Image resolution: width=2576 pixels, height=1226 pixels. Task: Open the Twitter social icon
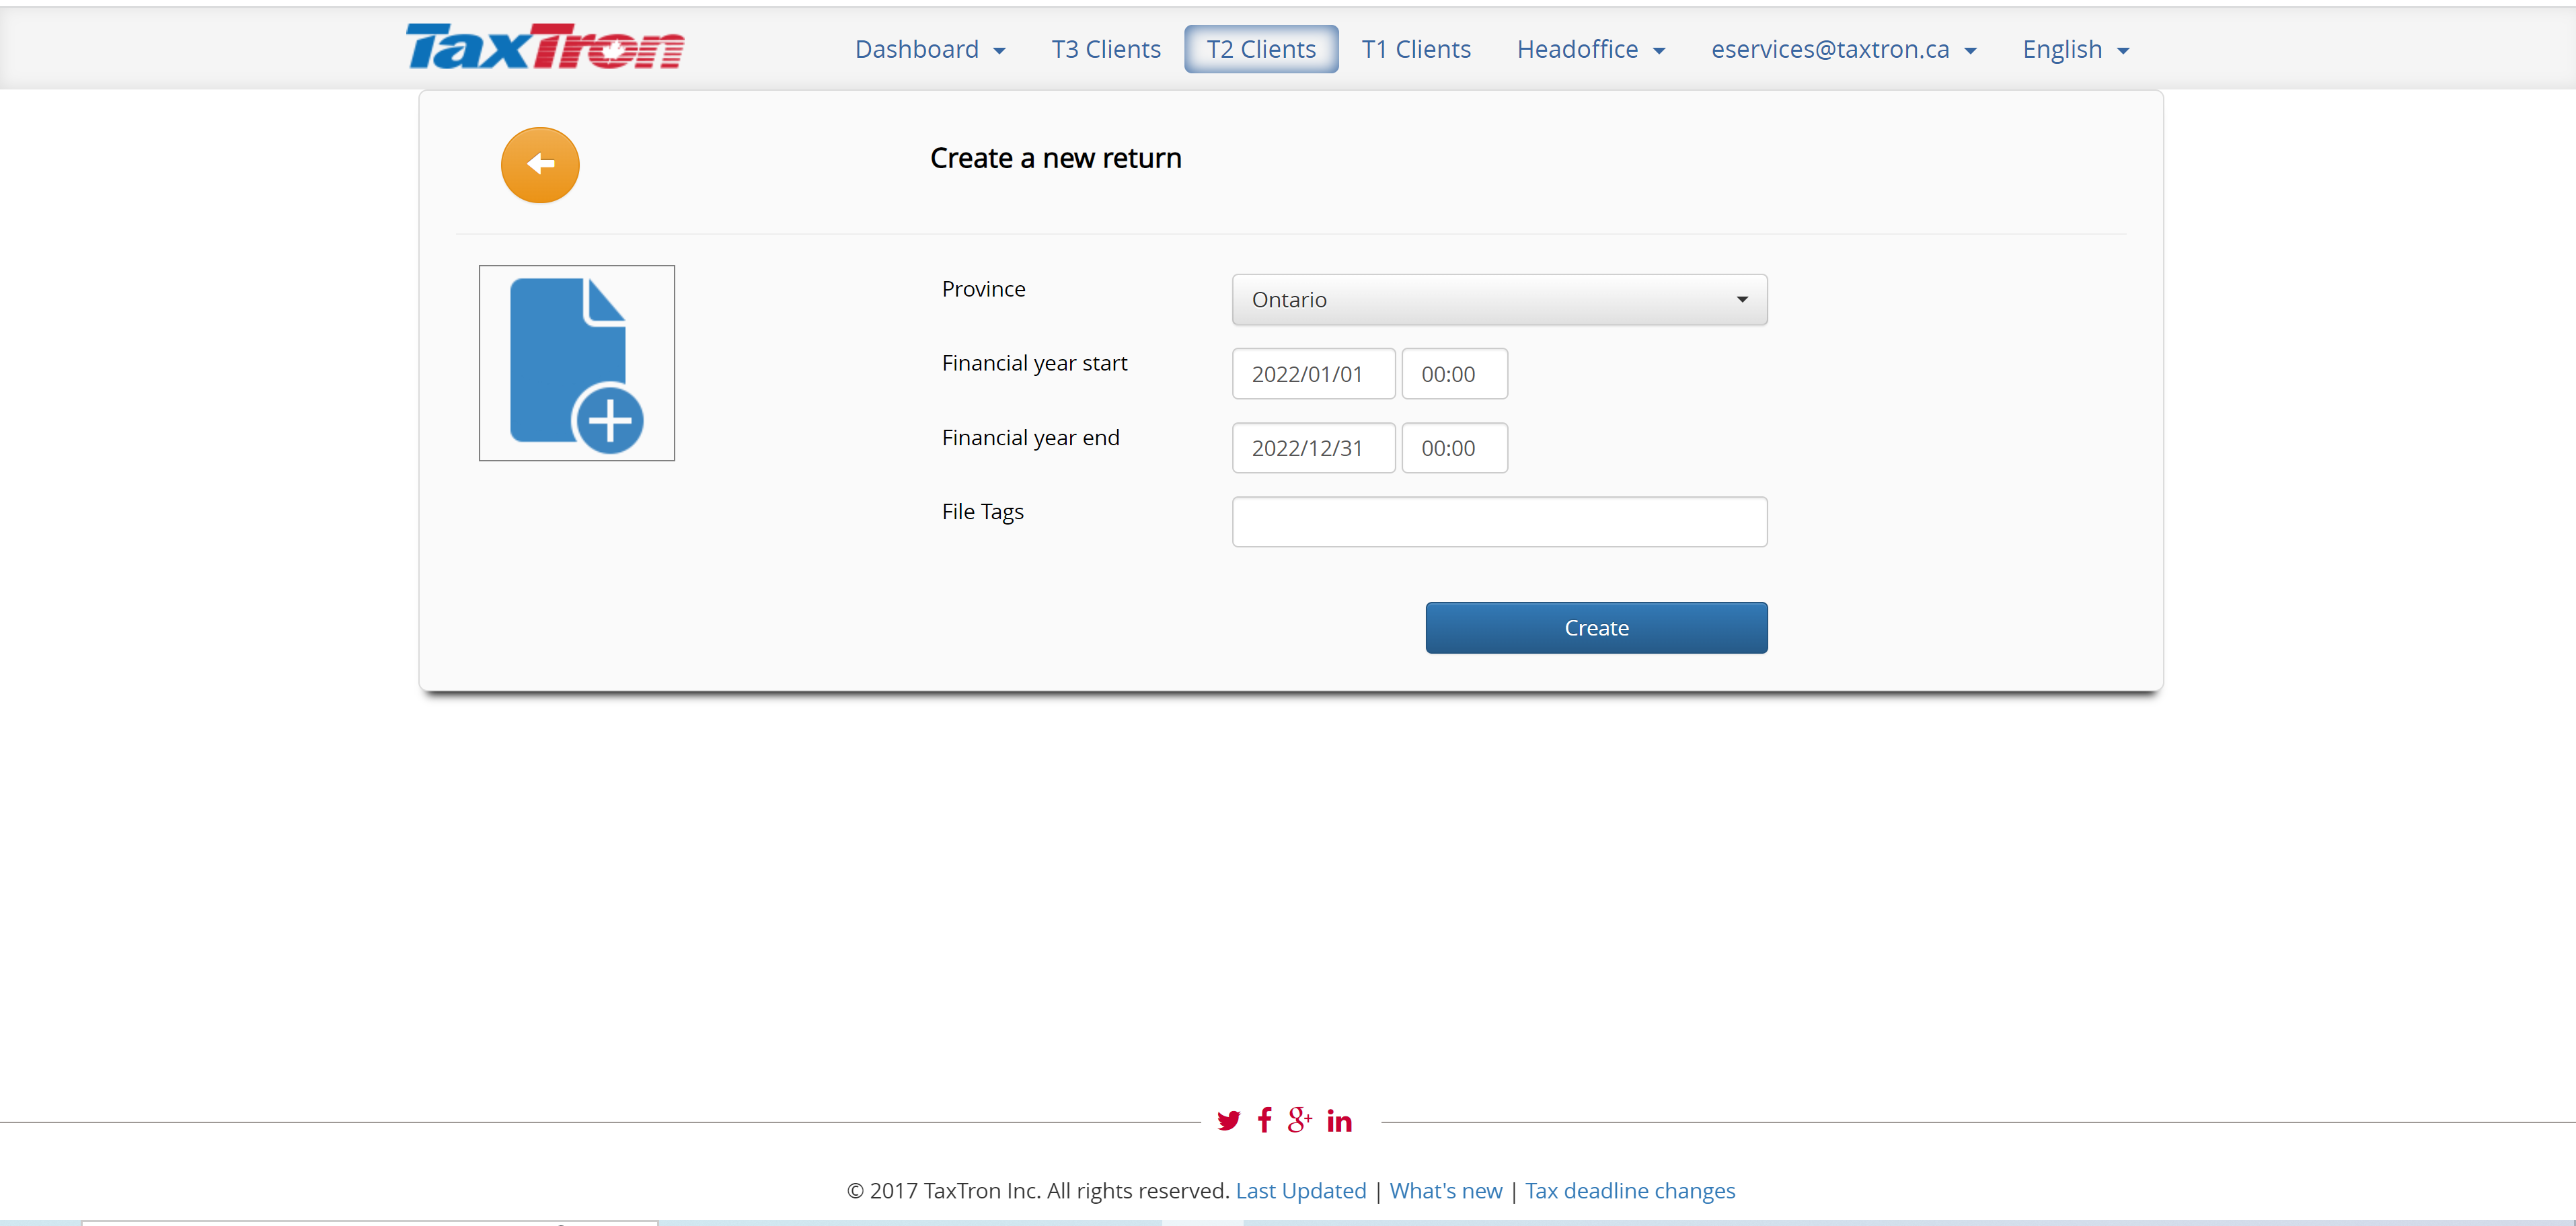(1228, 1120)
